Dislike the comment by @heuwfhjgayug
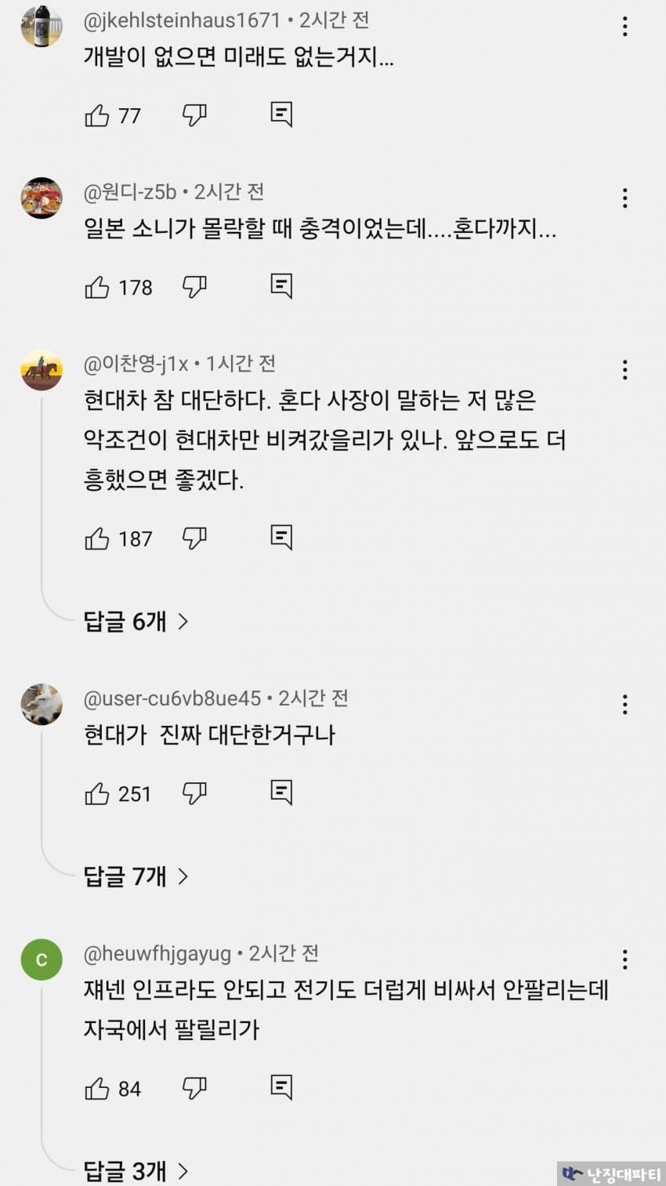This screenshot has width=666, height=1186. (x=194, y=1088)
